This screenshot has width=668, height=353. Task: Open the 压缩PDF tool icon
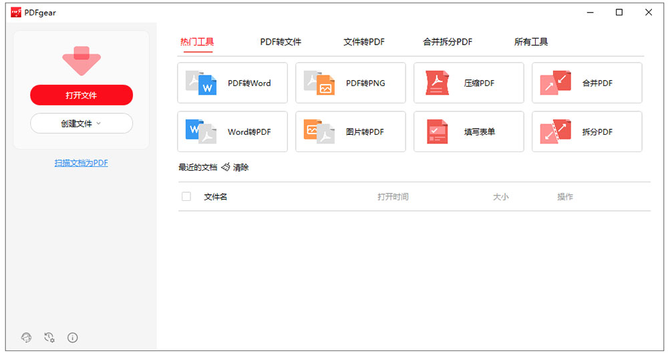click(437, 83)
